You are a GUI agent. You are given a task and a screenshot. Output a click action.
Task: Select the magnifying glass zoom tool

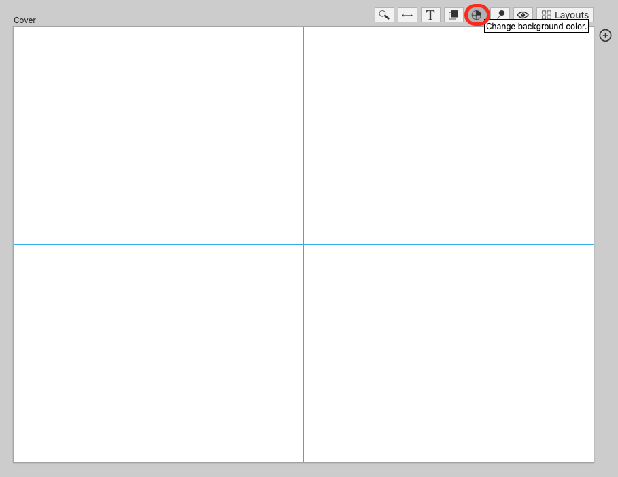tap(384, 15)
